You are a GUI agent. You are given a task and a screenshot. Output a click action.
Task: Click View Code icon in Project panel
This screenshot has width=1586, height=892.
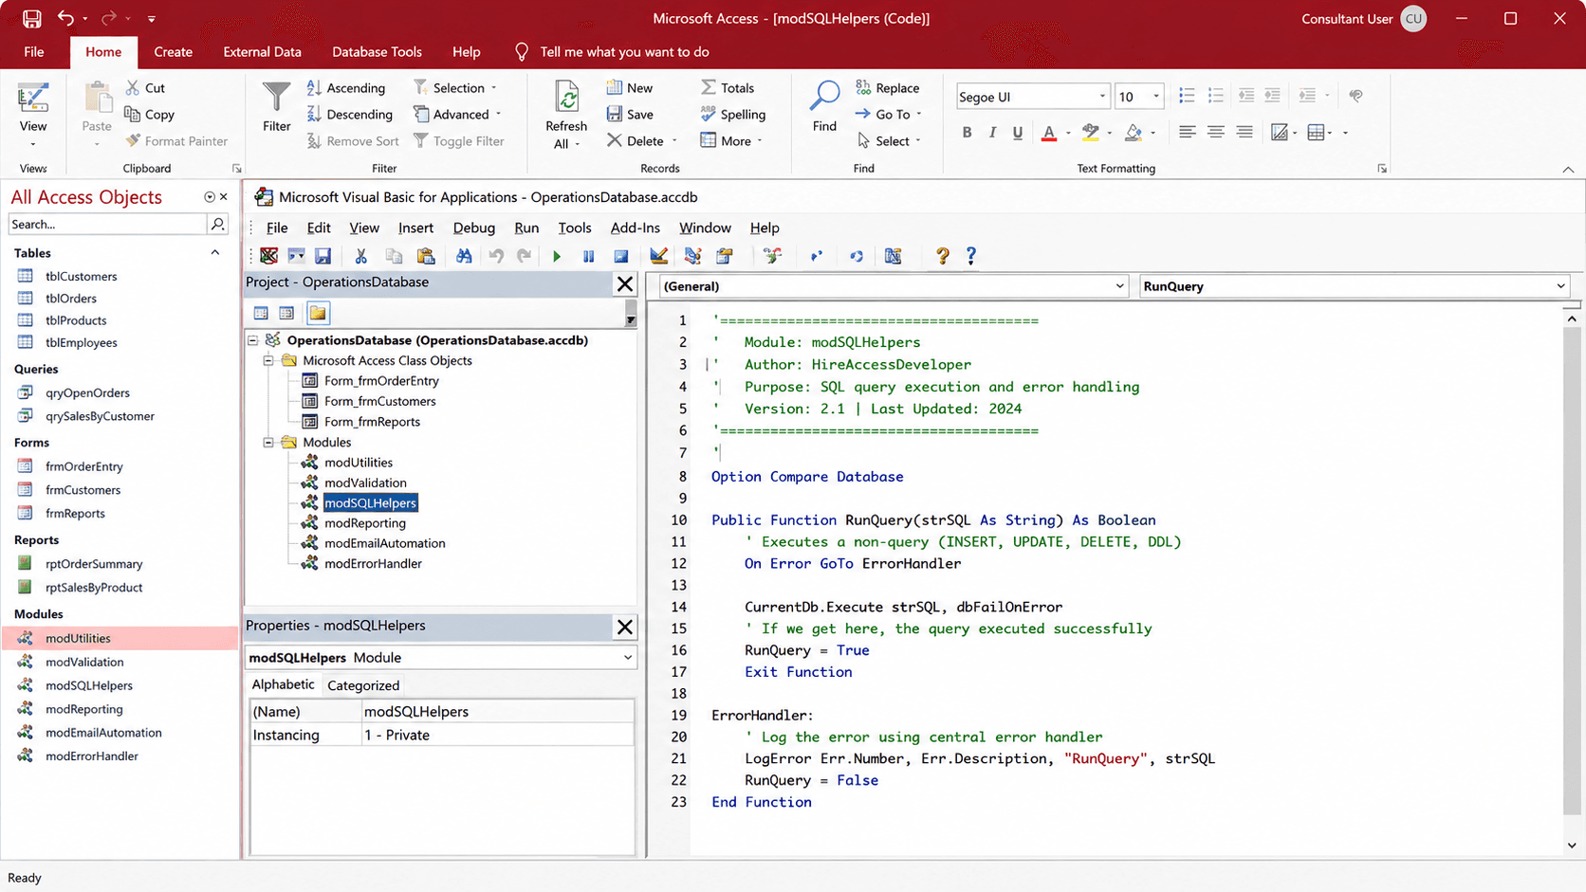[261, 313]
